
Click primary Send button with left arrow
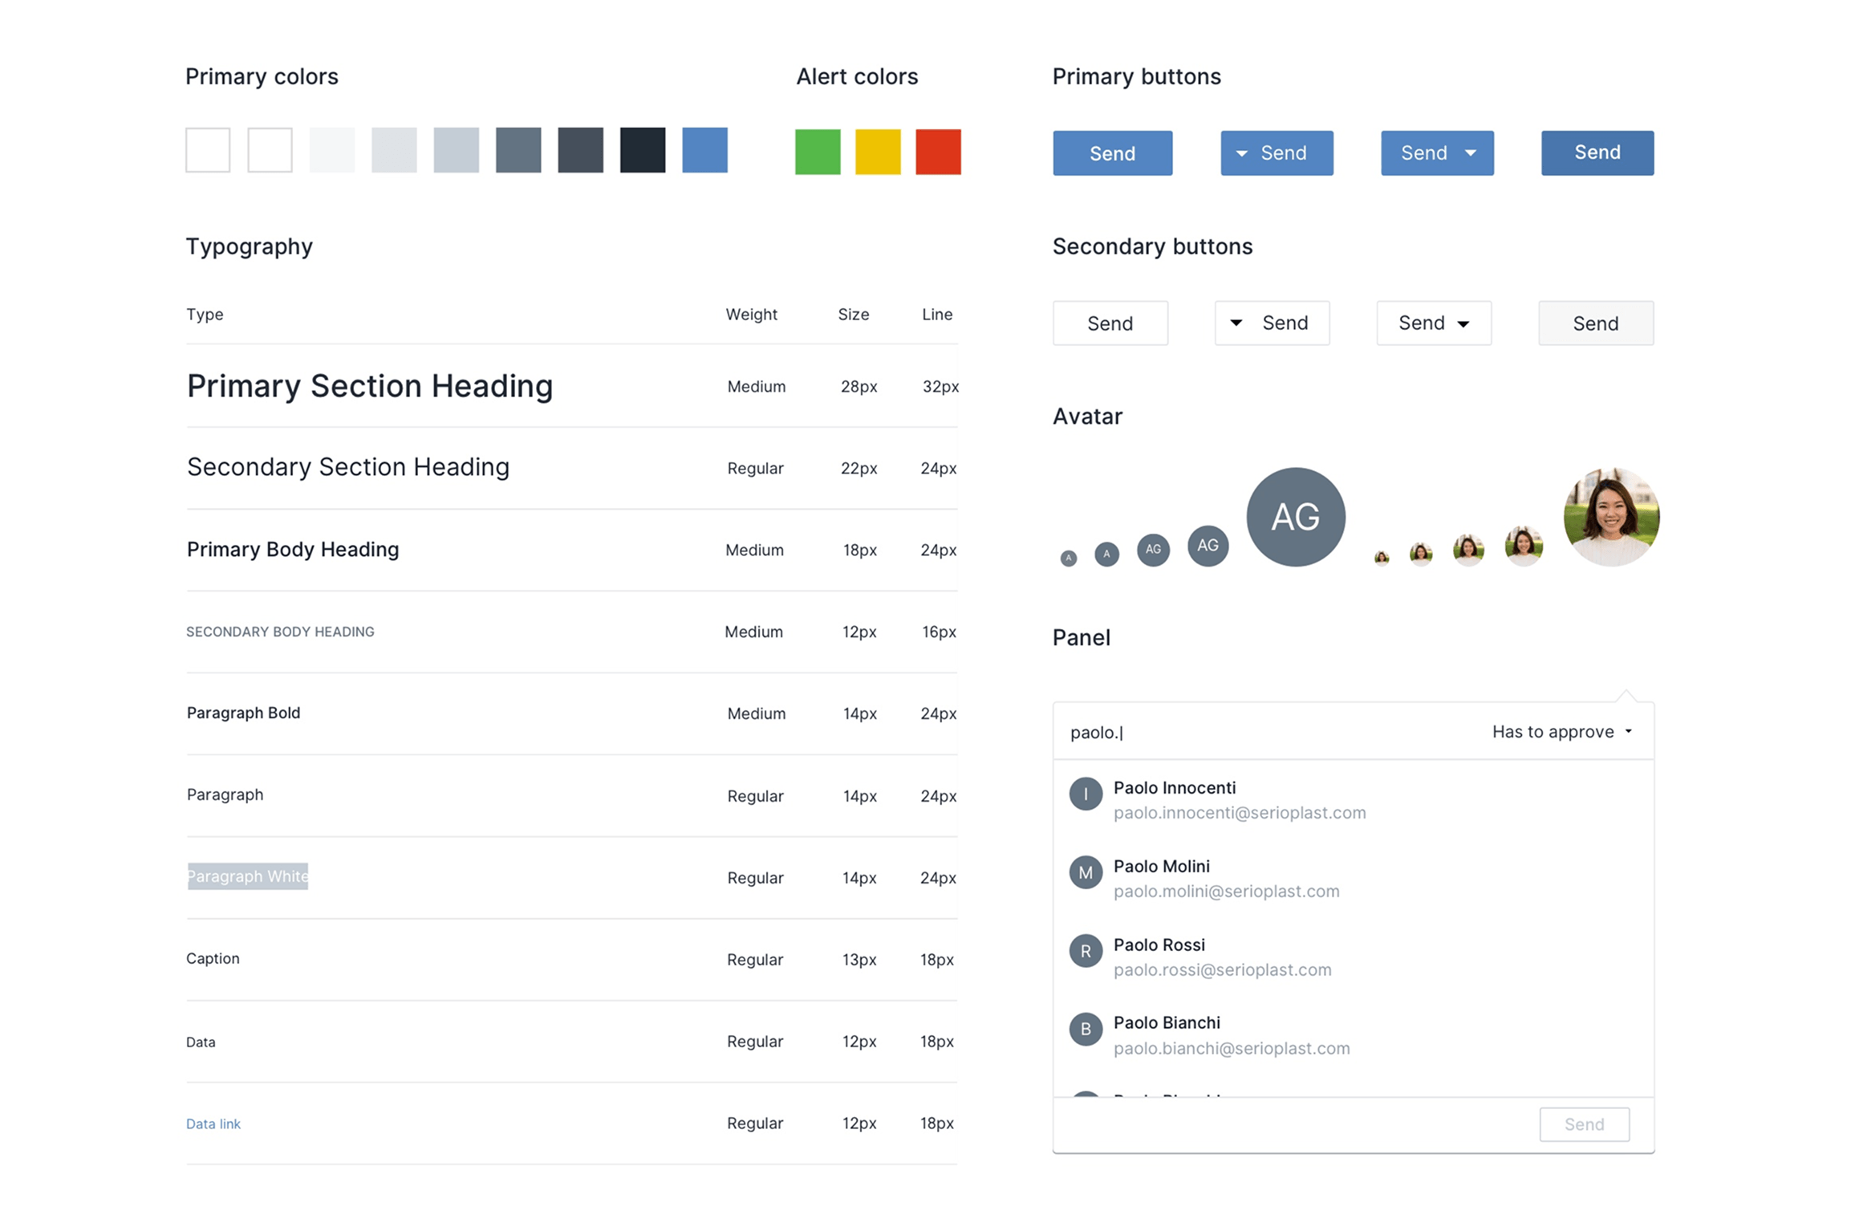point(1276,152)
